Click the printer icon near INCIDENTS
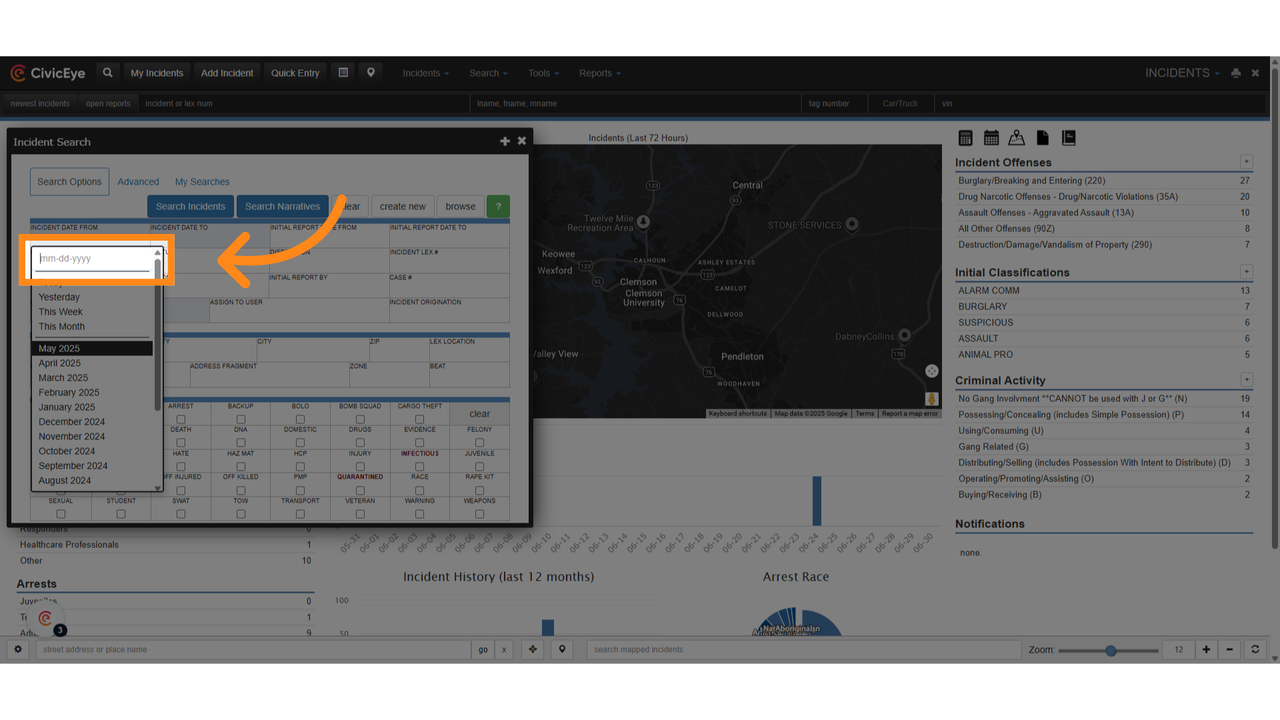The width and height of the screenshot is (1280, 720). point(1236,73)
